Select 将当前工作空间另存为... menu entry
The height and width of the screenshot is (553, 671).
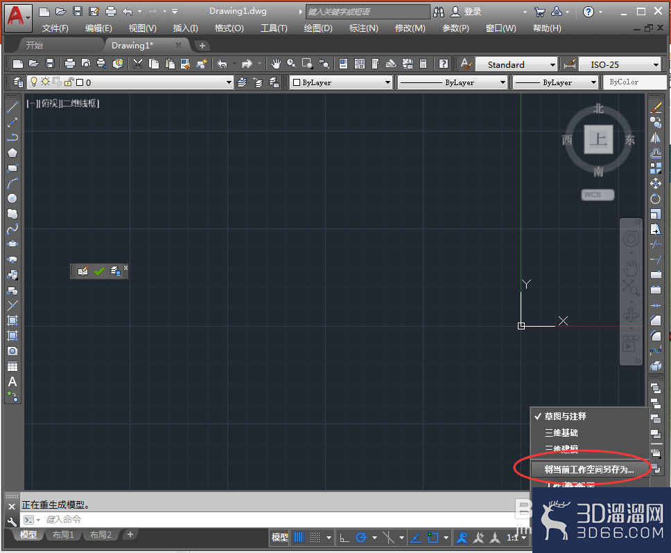pos(589,470)
